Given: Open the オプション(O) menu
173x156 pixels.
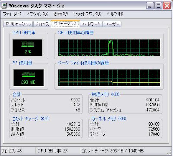Looking at the screenshot, I should 37,14.
